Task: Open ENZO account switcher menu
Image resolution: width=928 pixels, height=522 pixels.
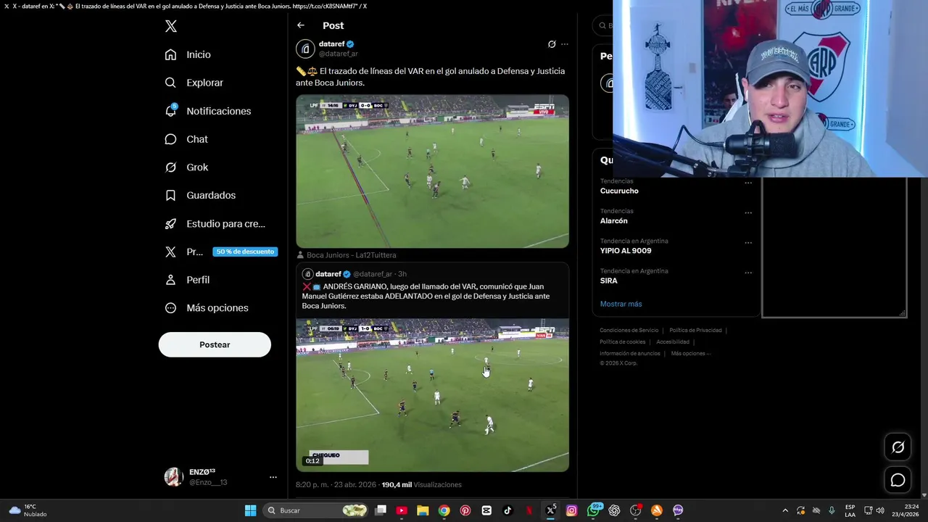Action: [273, 477]
